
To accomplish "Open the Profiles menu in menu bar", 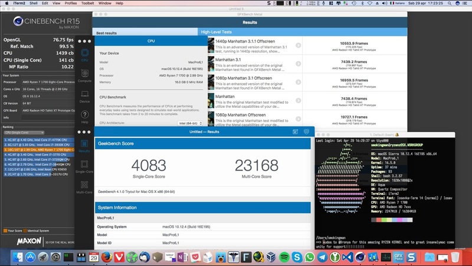I will pyautogui.click(x=71, y=3).
